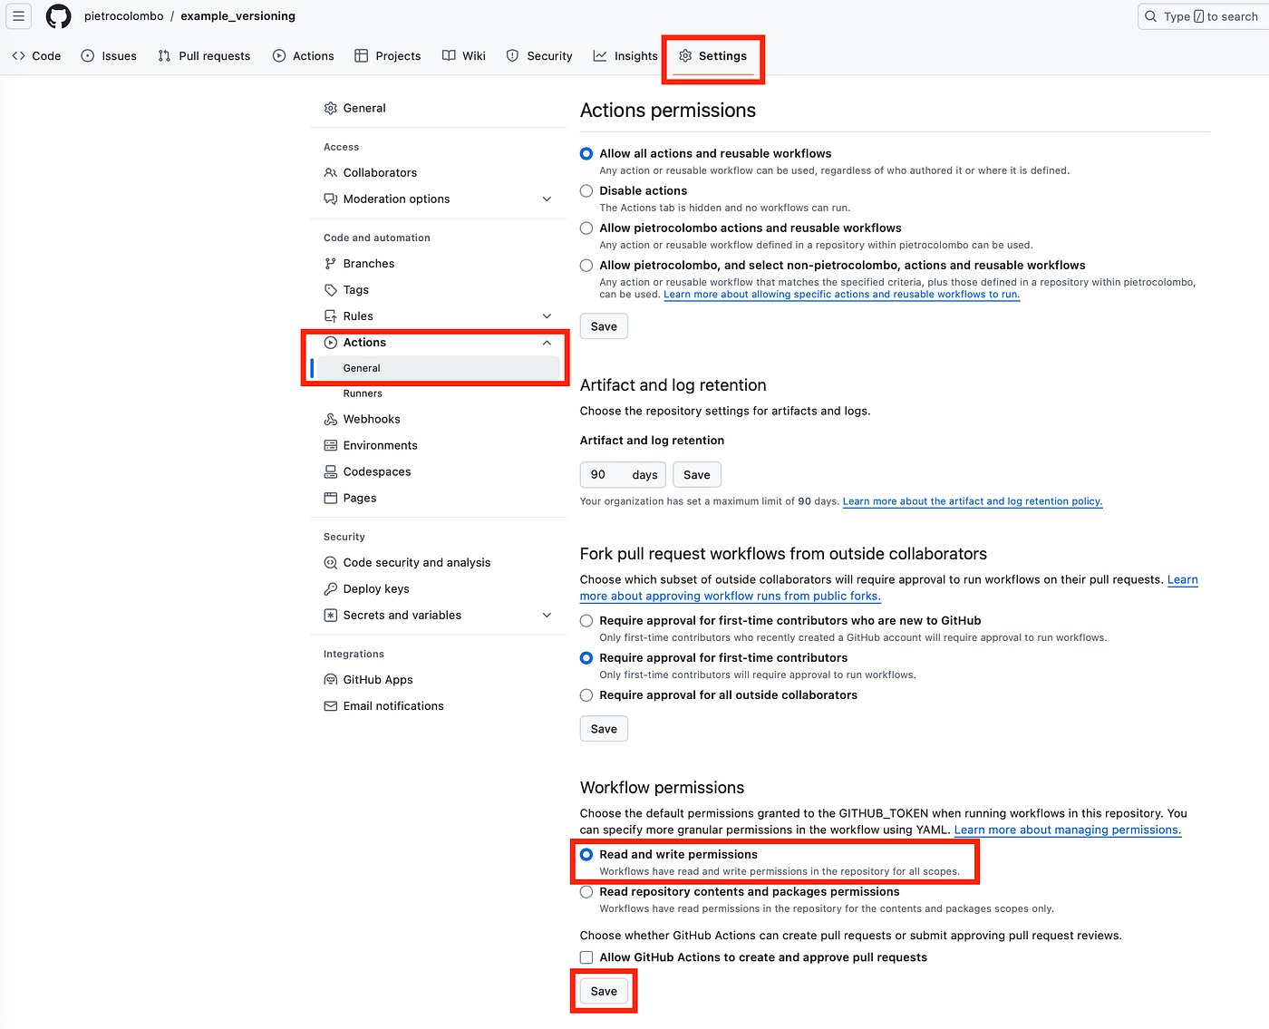Click the Deploy keys key icon
Image resolution: width=1269 pixels, height=1029 pixels.
pos(331,588)
